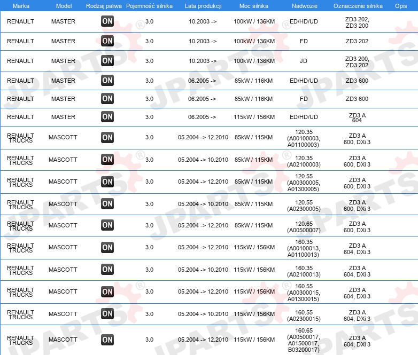
Task: Select 'ZD3 A 600, DXi 3' in the 120.65 row
Action: point(357,227)
